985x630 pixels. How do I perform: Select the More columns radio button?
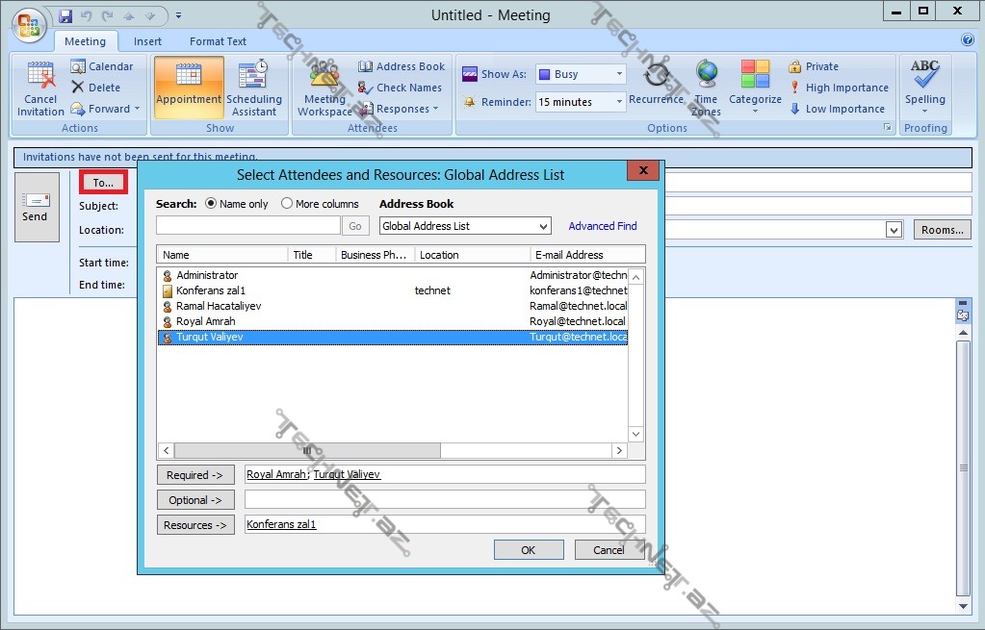[287, 204]
